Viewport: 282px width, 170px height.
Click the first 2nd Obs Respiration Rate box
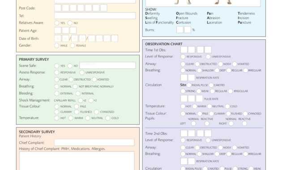184,161
